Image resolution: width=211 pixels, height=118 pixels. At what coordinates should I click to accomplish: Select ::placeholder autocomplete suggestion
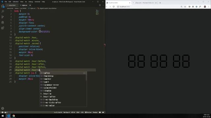(x=63, y=88)
